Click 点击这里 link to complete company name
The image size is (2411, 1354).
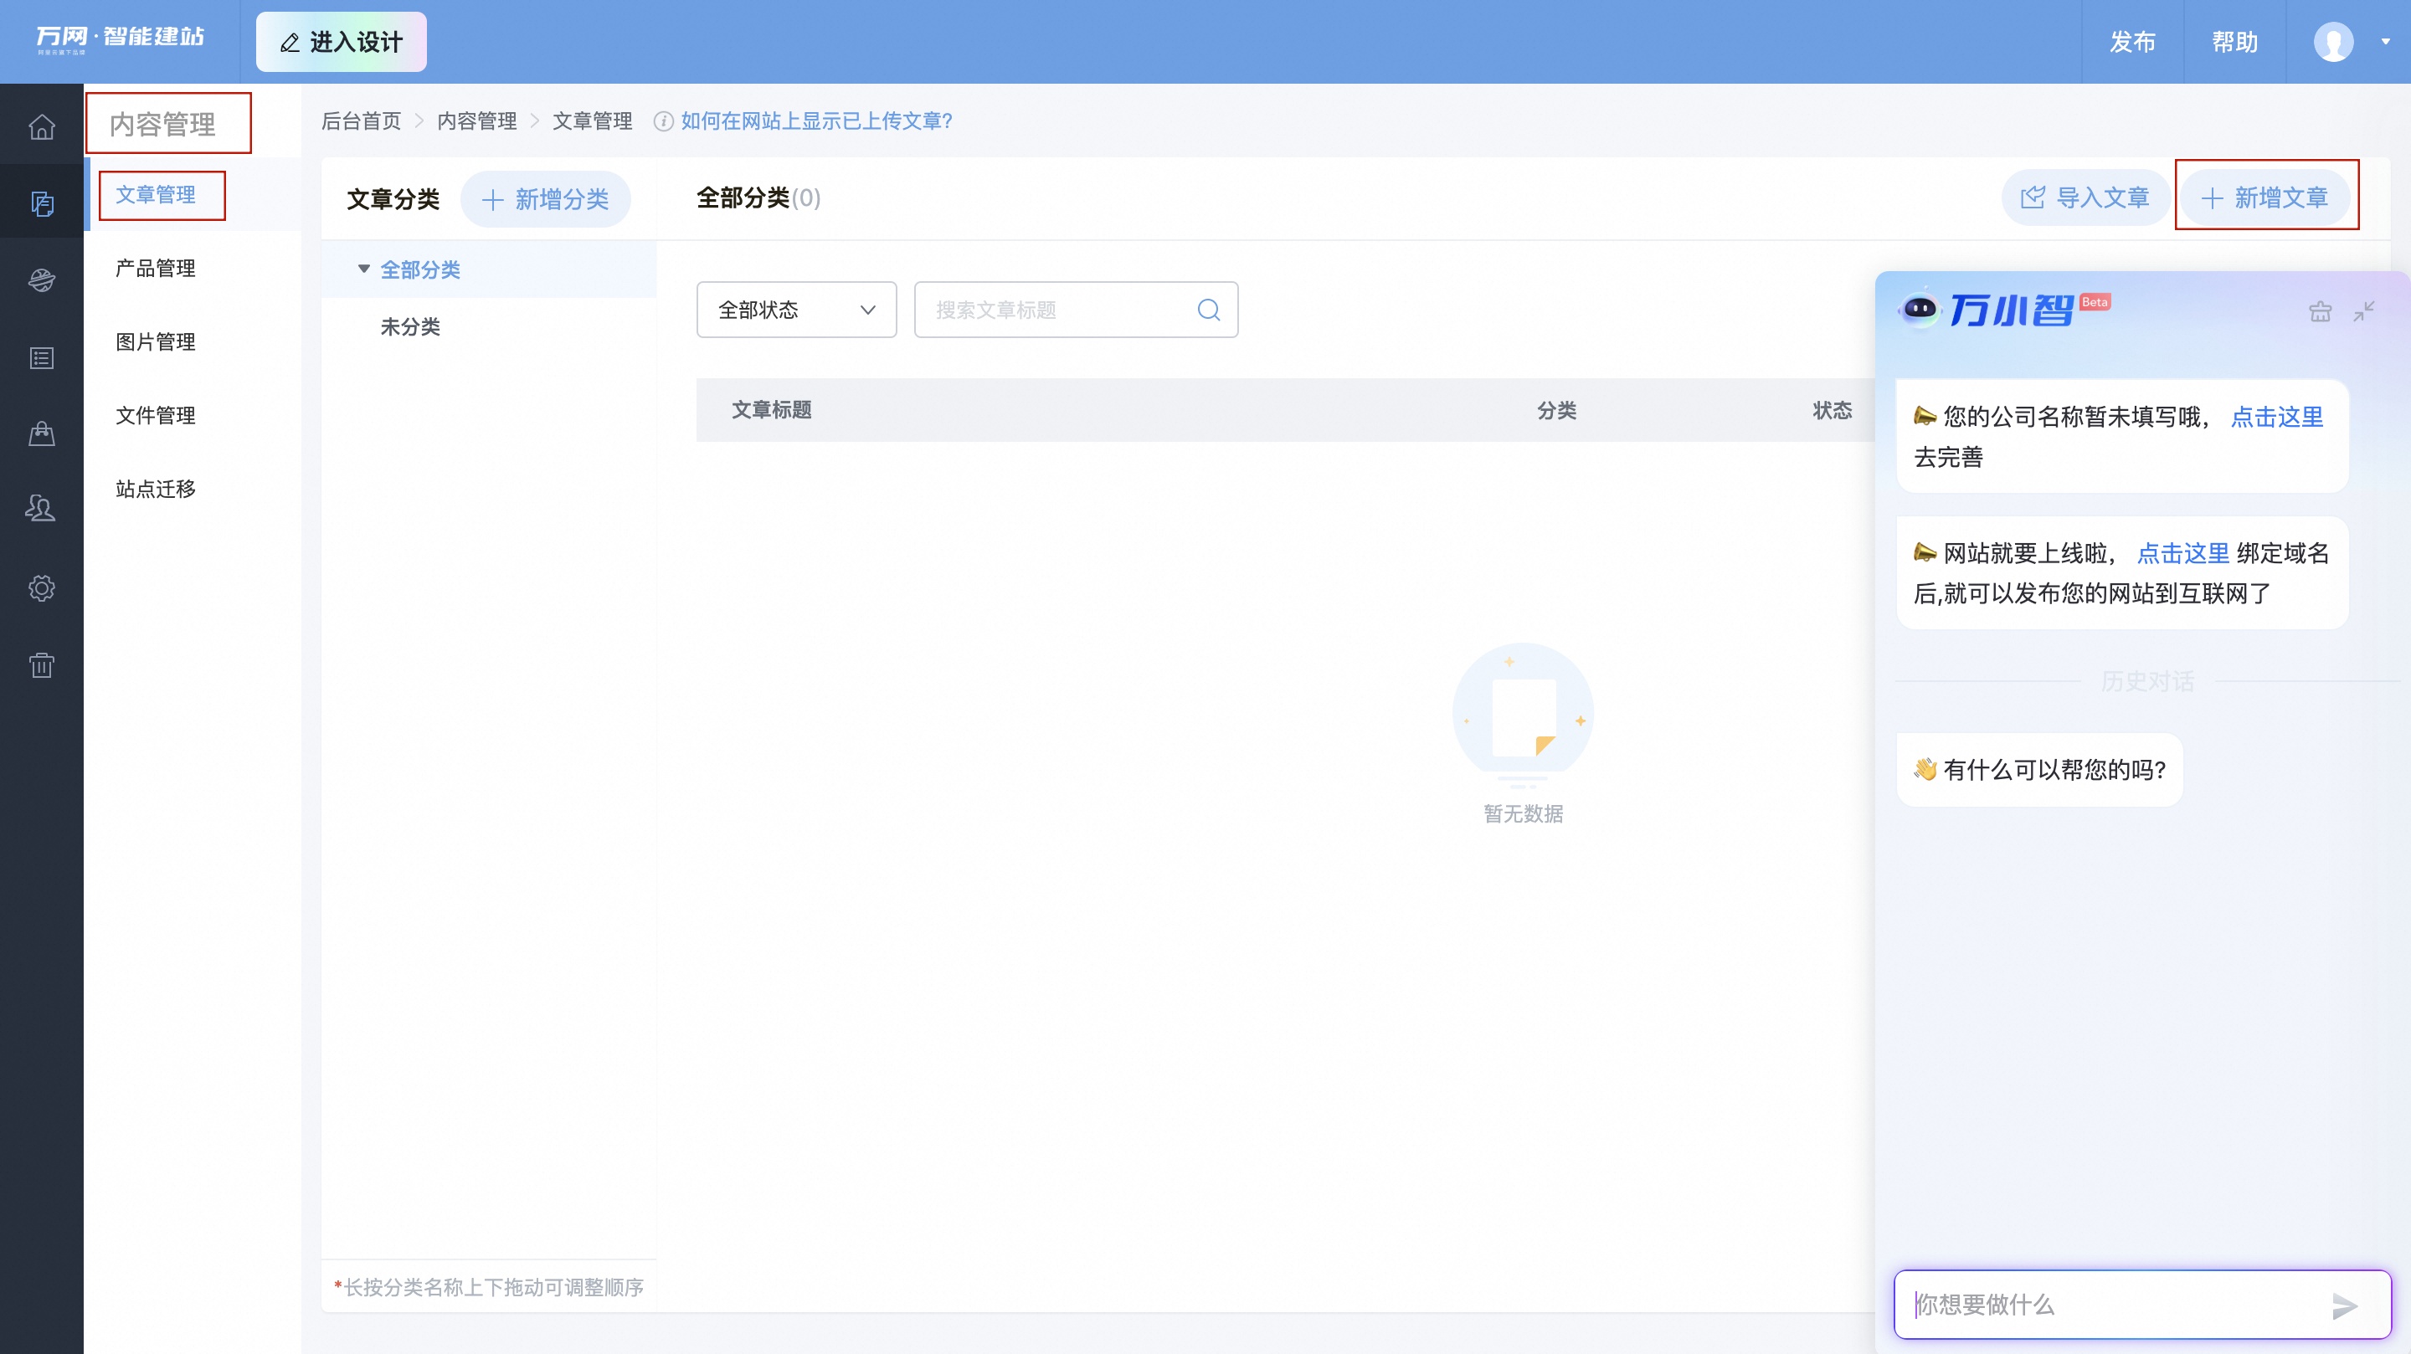[2277, 417]
